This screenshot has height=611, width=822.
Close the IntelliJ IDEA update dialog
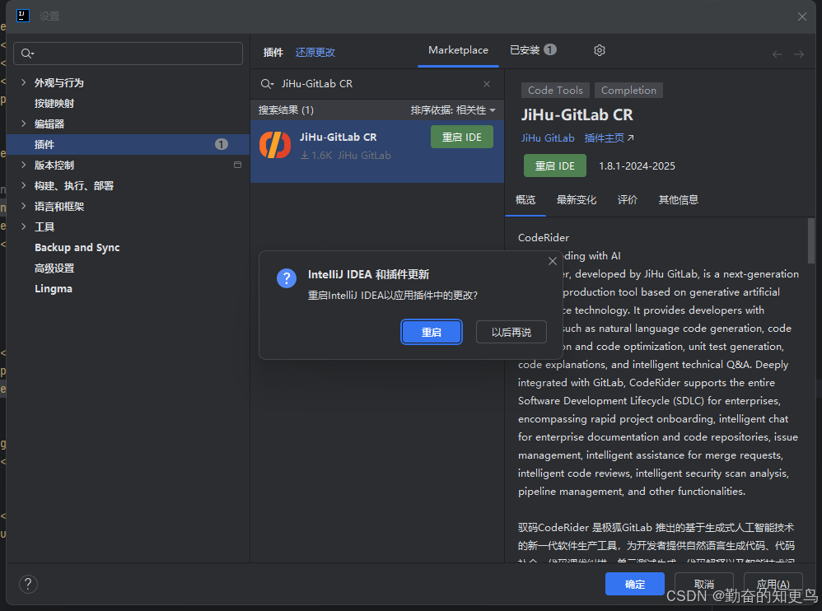[552, 261]
